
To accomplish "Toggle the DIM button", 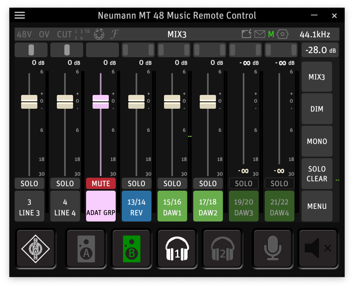I will coord(317,109).
